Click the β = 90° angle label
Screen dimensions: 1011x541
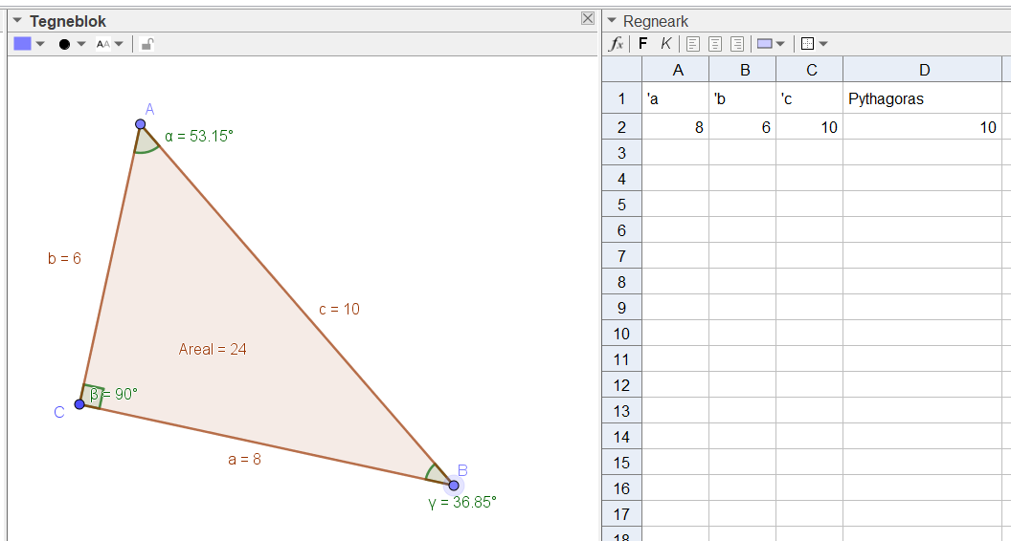[x=114, y=394]
